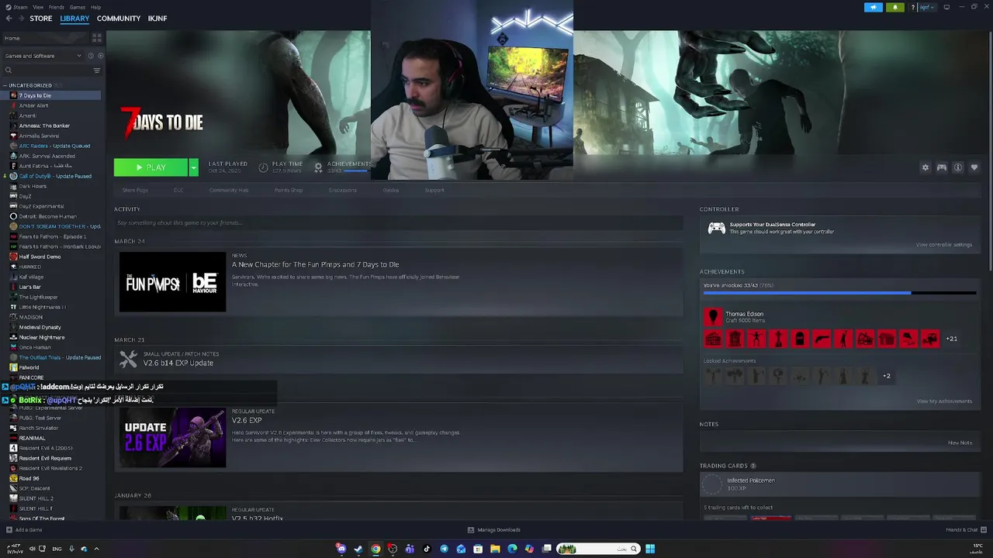Open the Friends menu

tap(57, 7)
